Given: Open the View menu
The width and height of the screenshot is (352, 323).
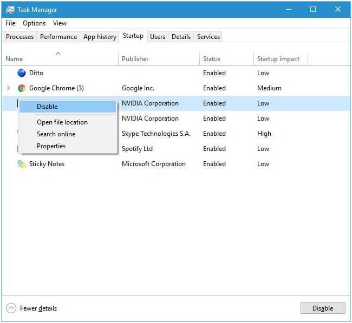Looking at the screenshot, I should (60, 23).
